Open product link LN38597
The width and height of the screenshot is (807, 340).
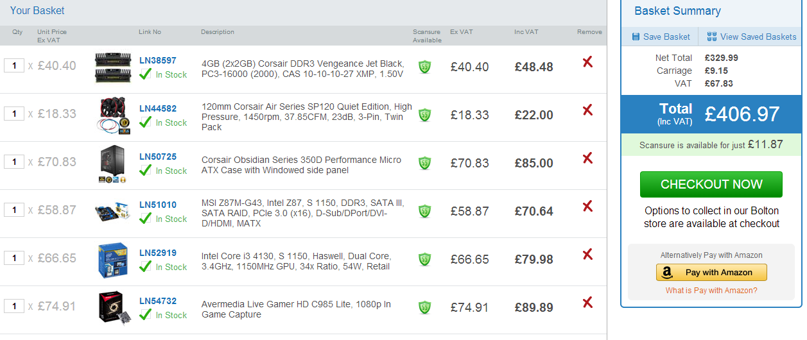(157, 60)
